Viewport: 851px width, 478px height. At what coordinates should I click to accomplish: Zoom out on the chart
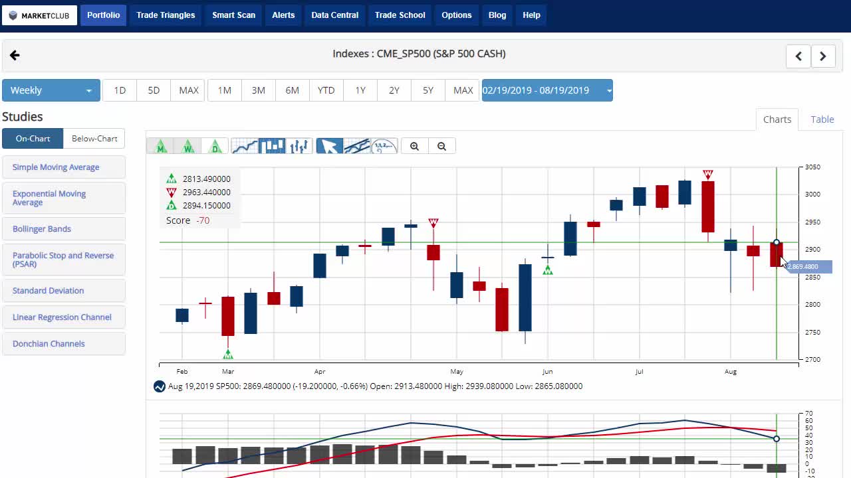[x=441, y=146]
